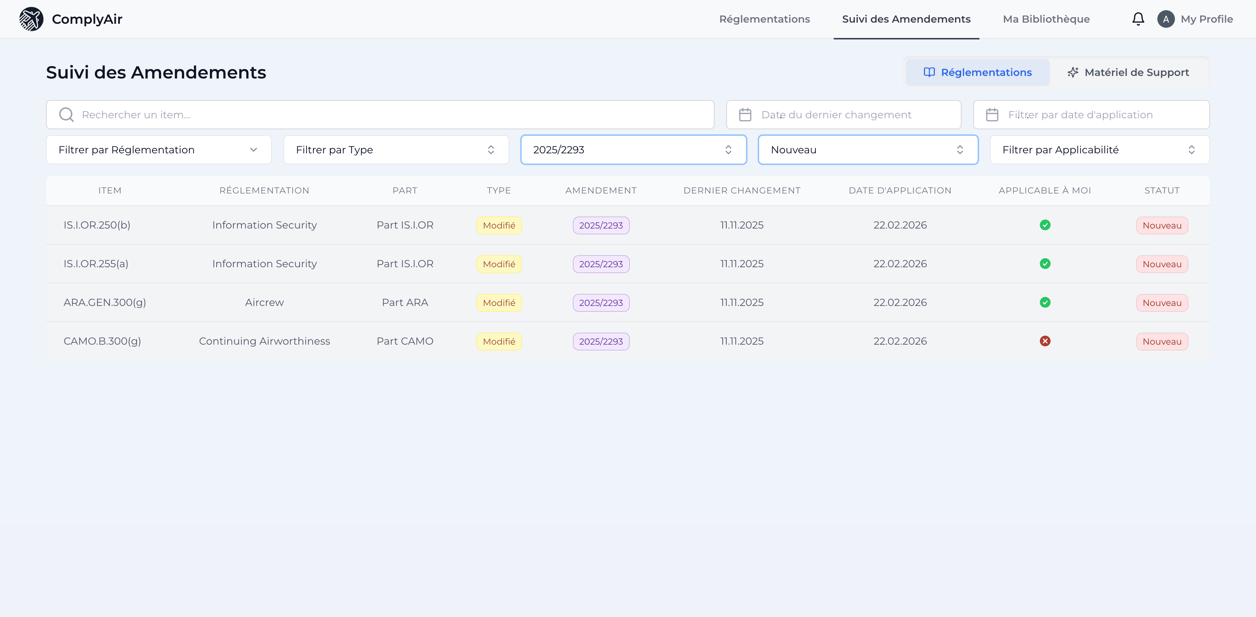Open the calendar for 'Filtrer par date d'application'
1256x617 pixels.
click(992, 114)
